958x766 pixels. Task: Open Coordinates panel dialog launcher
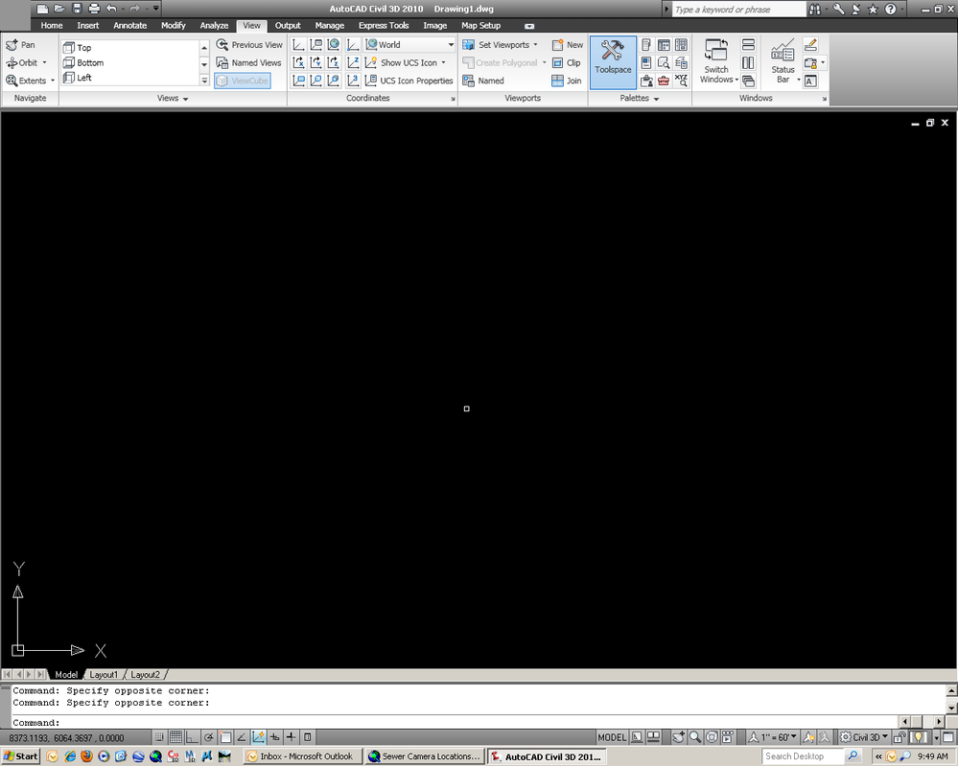click(453, 99)
